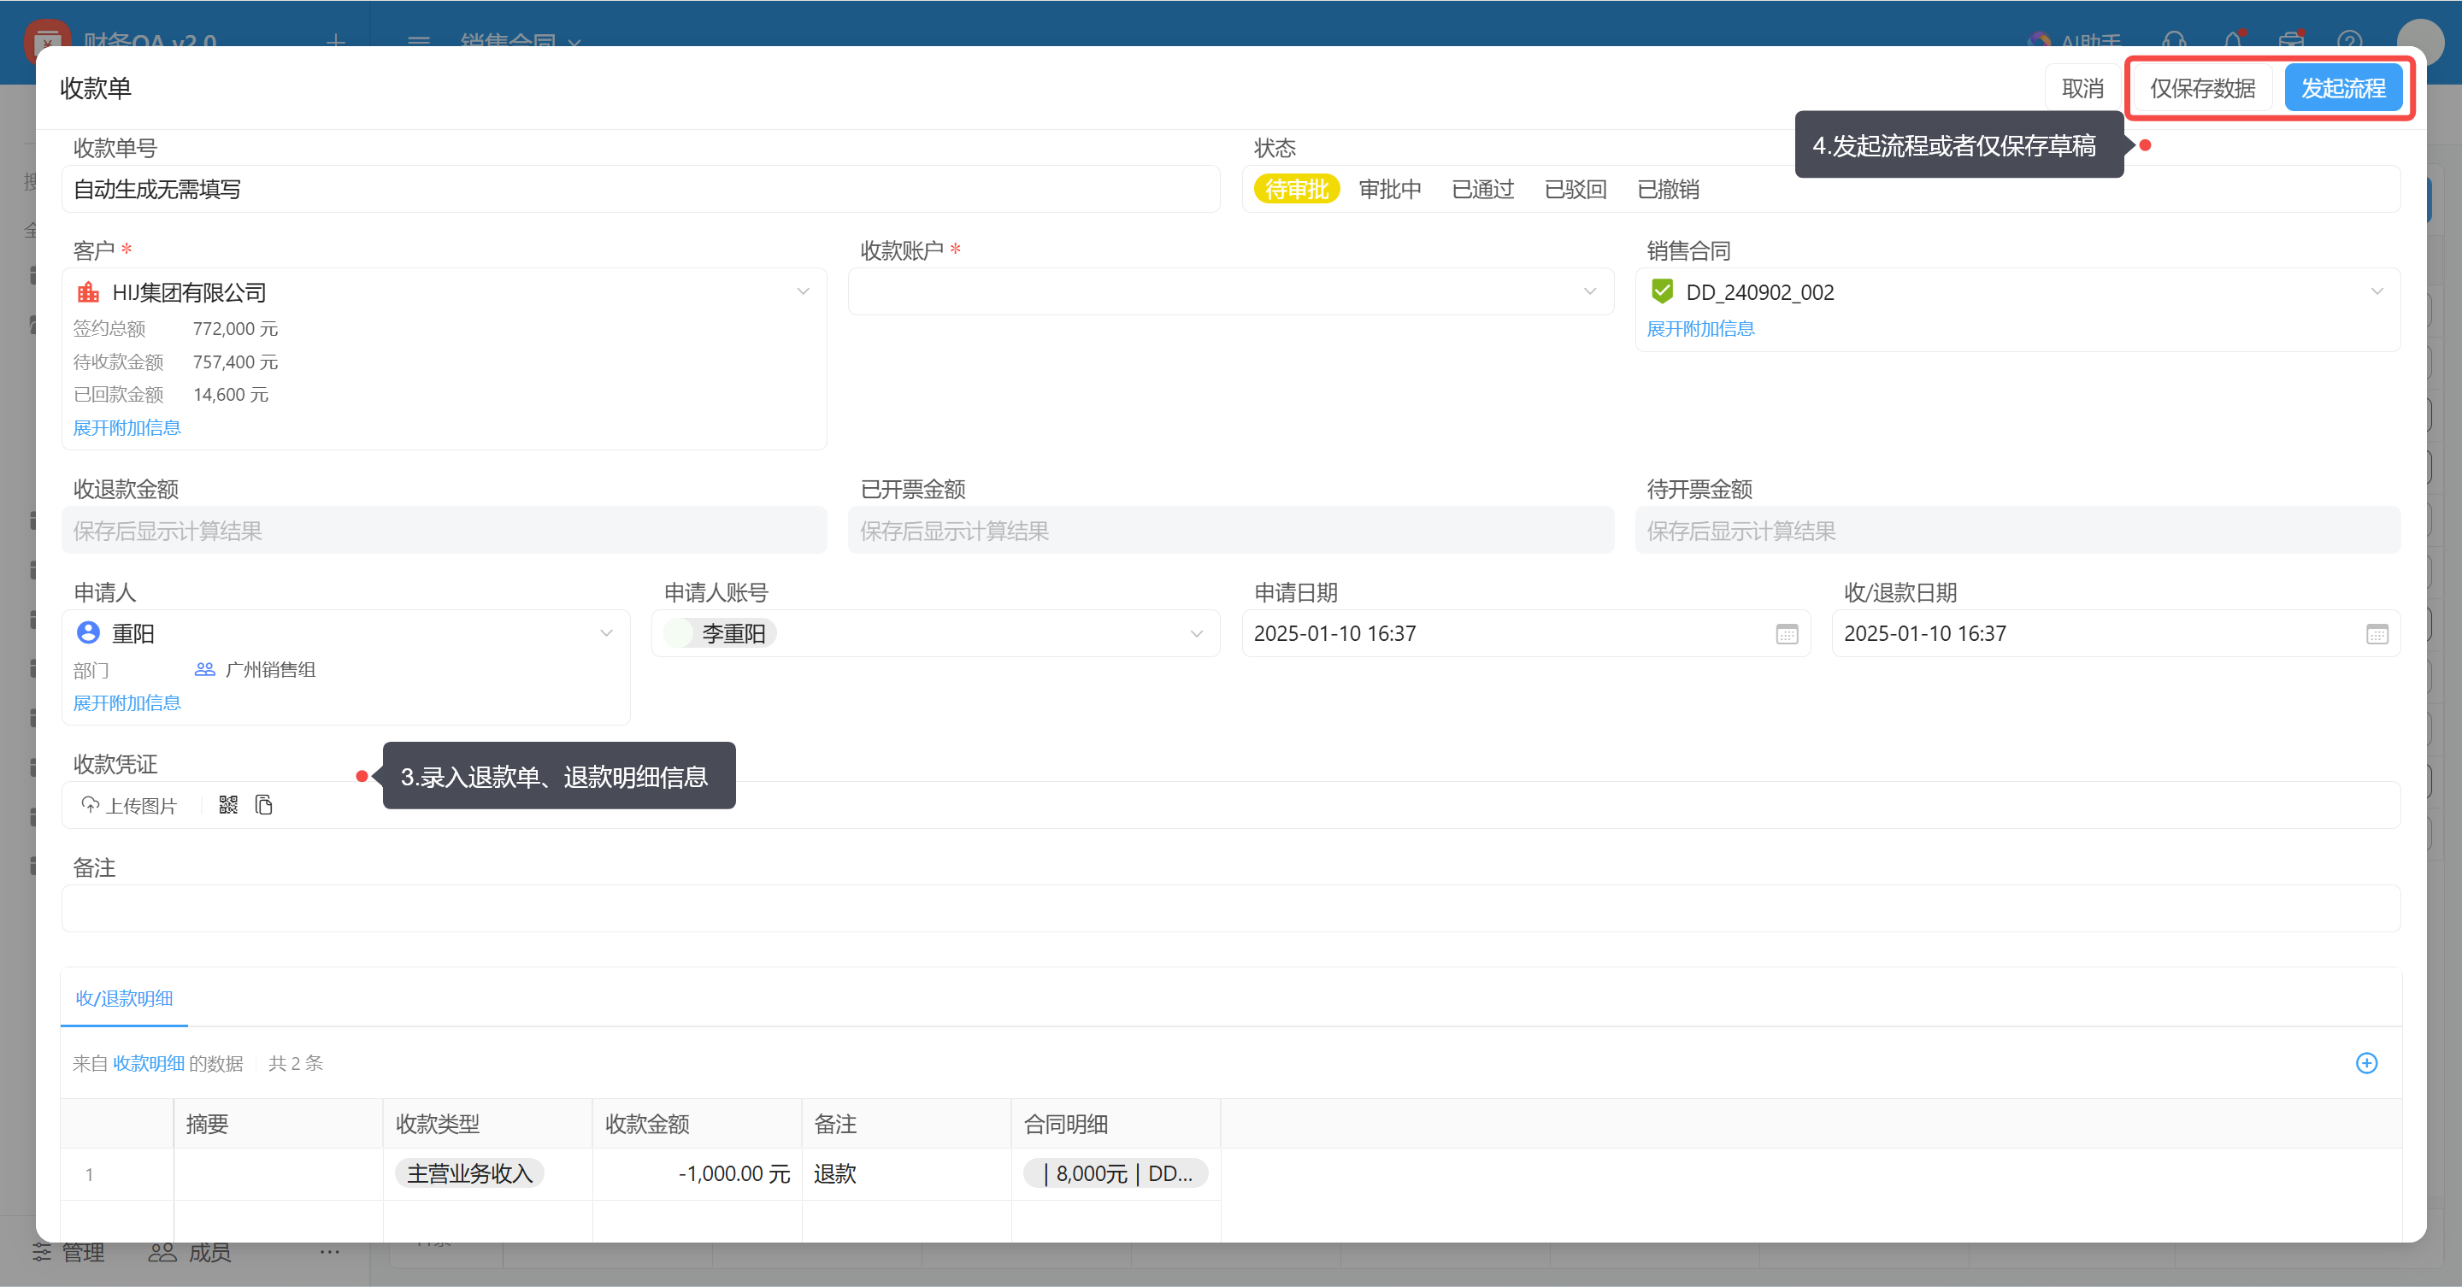Select the 审批中 status option

point(1390,189)
